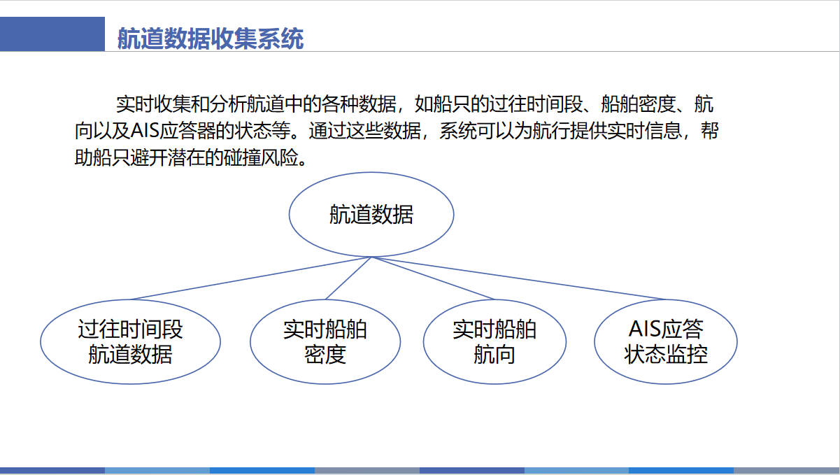Click the AIS应答状态监控 ellipse
840x475 pixels.
(665, 341)
